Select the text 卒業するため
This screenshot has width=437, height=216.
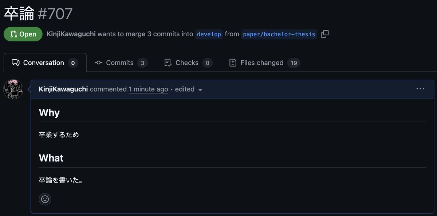[59, 135]
